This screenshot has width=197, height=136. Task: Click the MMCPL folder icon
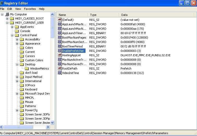point(22,98)
